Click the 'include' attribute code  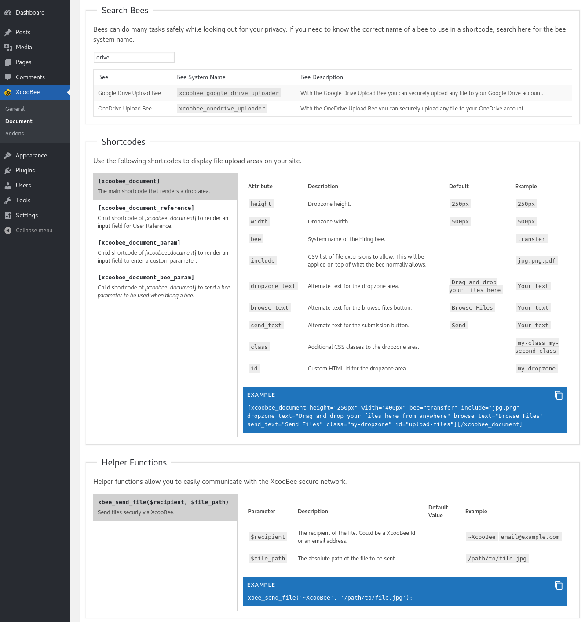pos(263,260)
